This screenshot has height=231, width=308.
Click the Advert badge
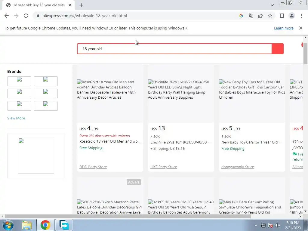[134, 182]
